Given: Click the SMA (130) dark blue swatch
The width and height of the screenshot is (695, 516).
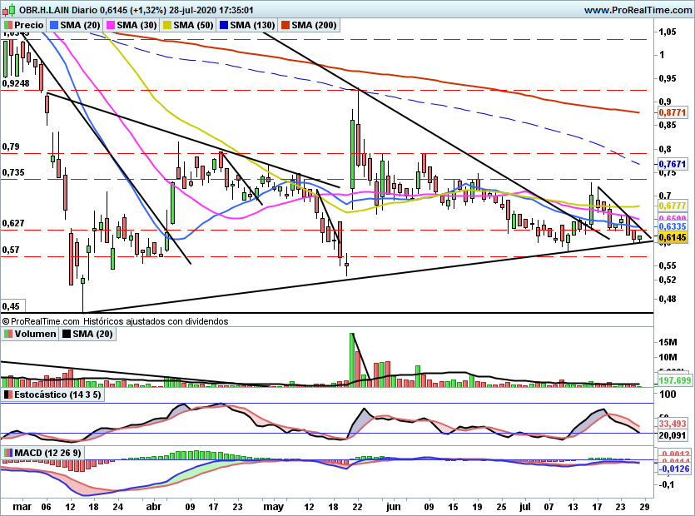Looking at the screenshot, I should [224, 25].
